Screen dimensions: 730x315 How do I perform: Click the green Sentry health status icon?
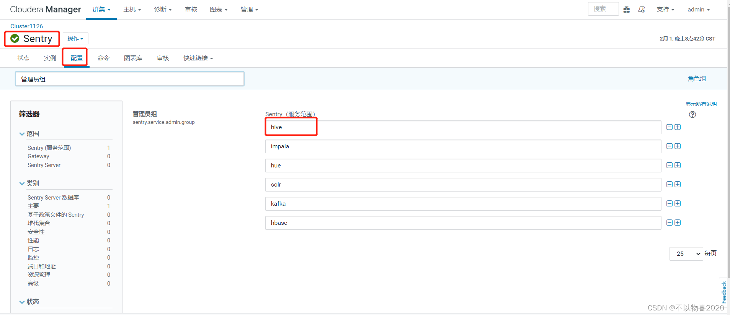click(x=15, y=38)
